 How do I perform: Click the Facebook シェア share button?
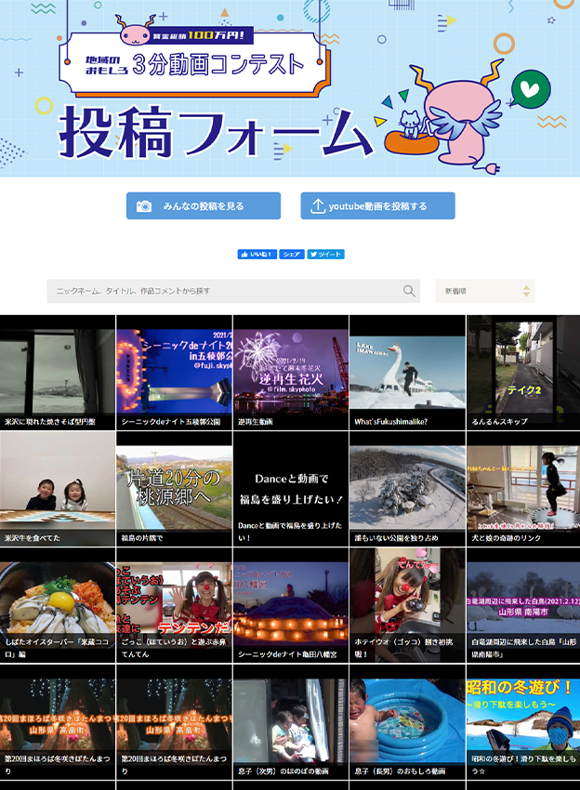(292, 254)
